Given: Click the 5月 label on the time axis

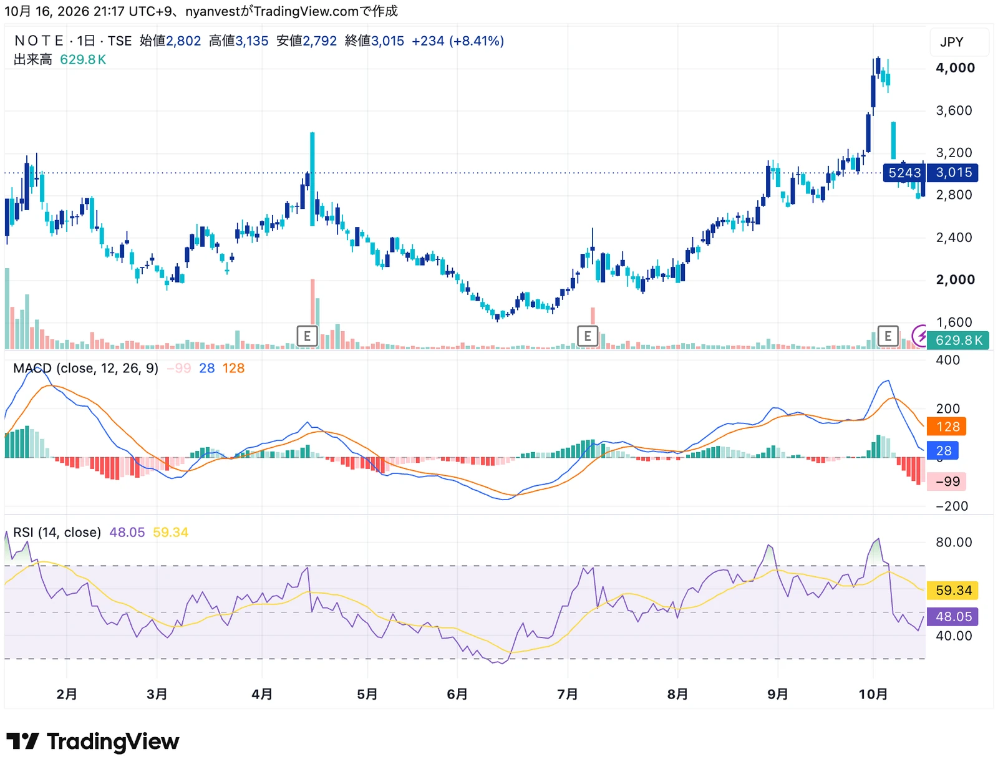Looking at the screenshot, I should [367, 694].
